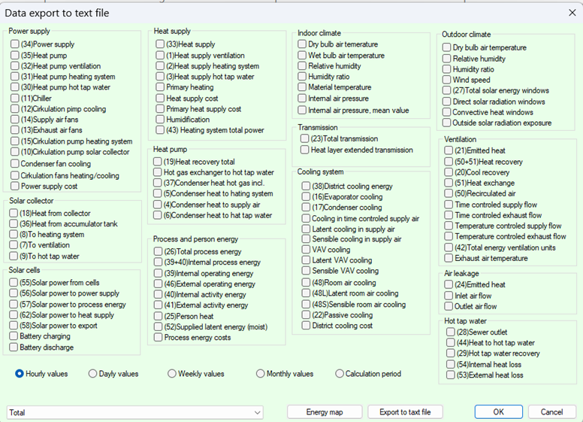Close the Data export dialog
The height and width of the screenshot is (422, 583).
click(572, 12)
